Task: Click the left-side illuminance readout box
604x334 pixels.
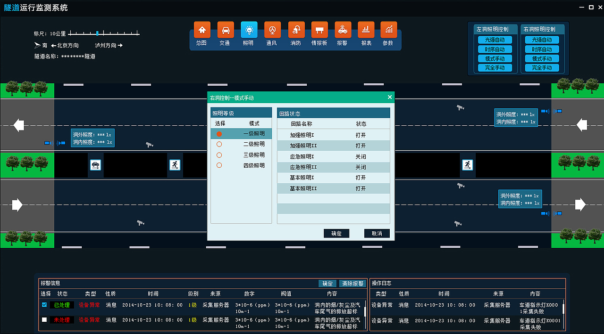Action: click(x=92, y=138)
